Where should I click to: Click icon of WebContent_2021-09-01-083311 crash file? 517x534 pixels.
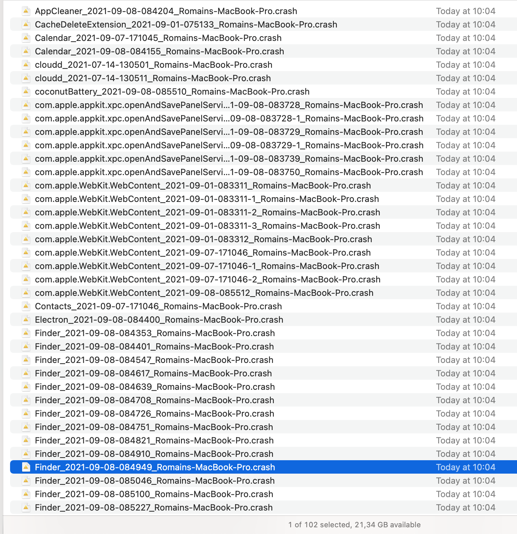26,185
